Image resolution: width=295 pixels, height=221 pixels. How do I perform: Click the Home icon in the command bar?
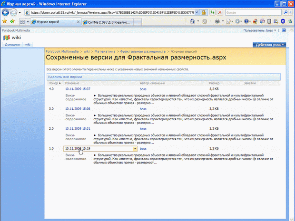click(193, 21)
